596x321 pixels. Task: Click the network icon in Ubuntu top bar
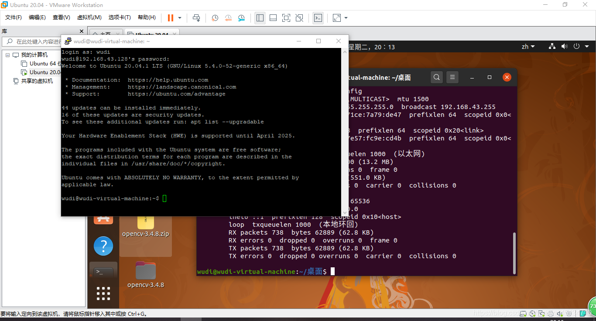click(x=552, y=46)
